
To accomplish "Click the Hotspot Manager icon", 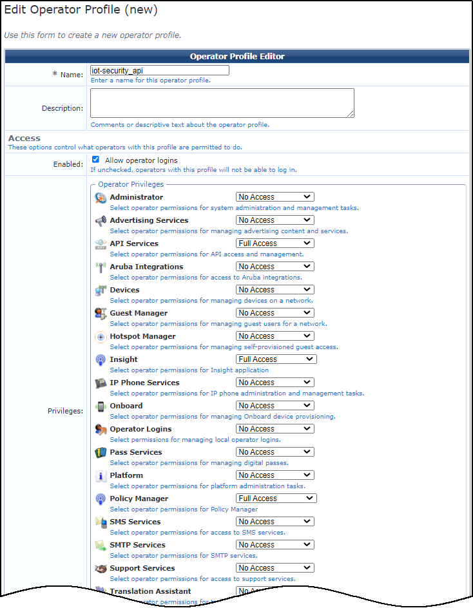I will click(101, 337).
